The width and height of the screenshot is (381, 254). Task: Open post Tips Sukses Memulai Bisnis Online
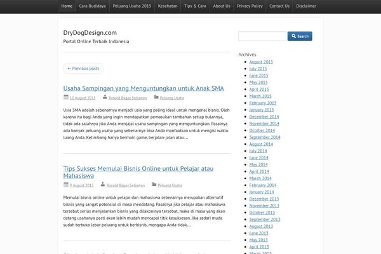coord(138,172)
